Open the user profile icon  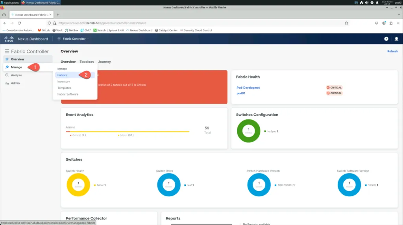396,39
